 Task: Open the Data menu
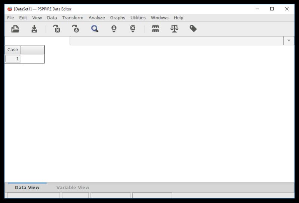pos(52,18)
